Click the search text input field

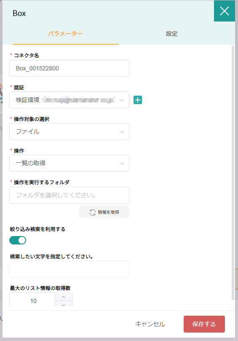[x=69, y=269]
